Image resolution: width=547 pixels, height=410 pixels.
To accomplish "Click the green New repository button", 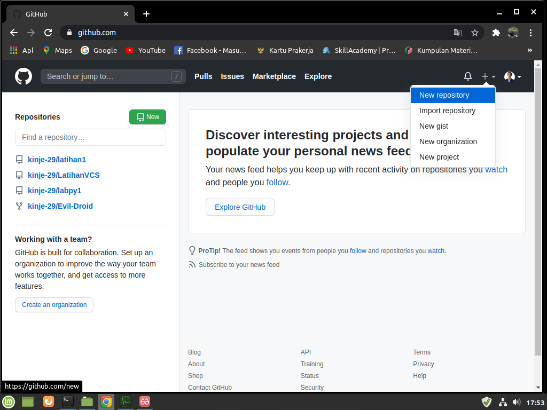I will pos(147,117).
